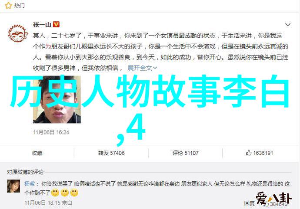Open the post options chevron menu
This screenshot has height=209, width=300.
[x=288, y=25]
